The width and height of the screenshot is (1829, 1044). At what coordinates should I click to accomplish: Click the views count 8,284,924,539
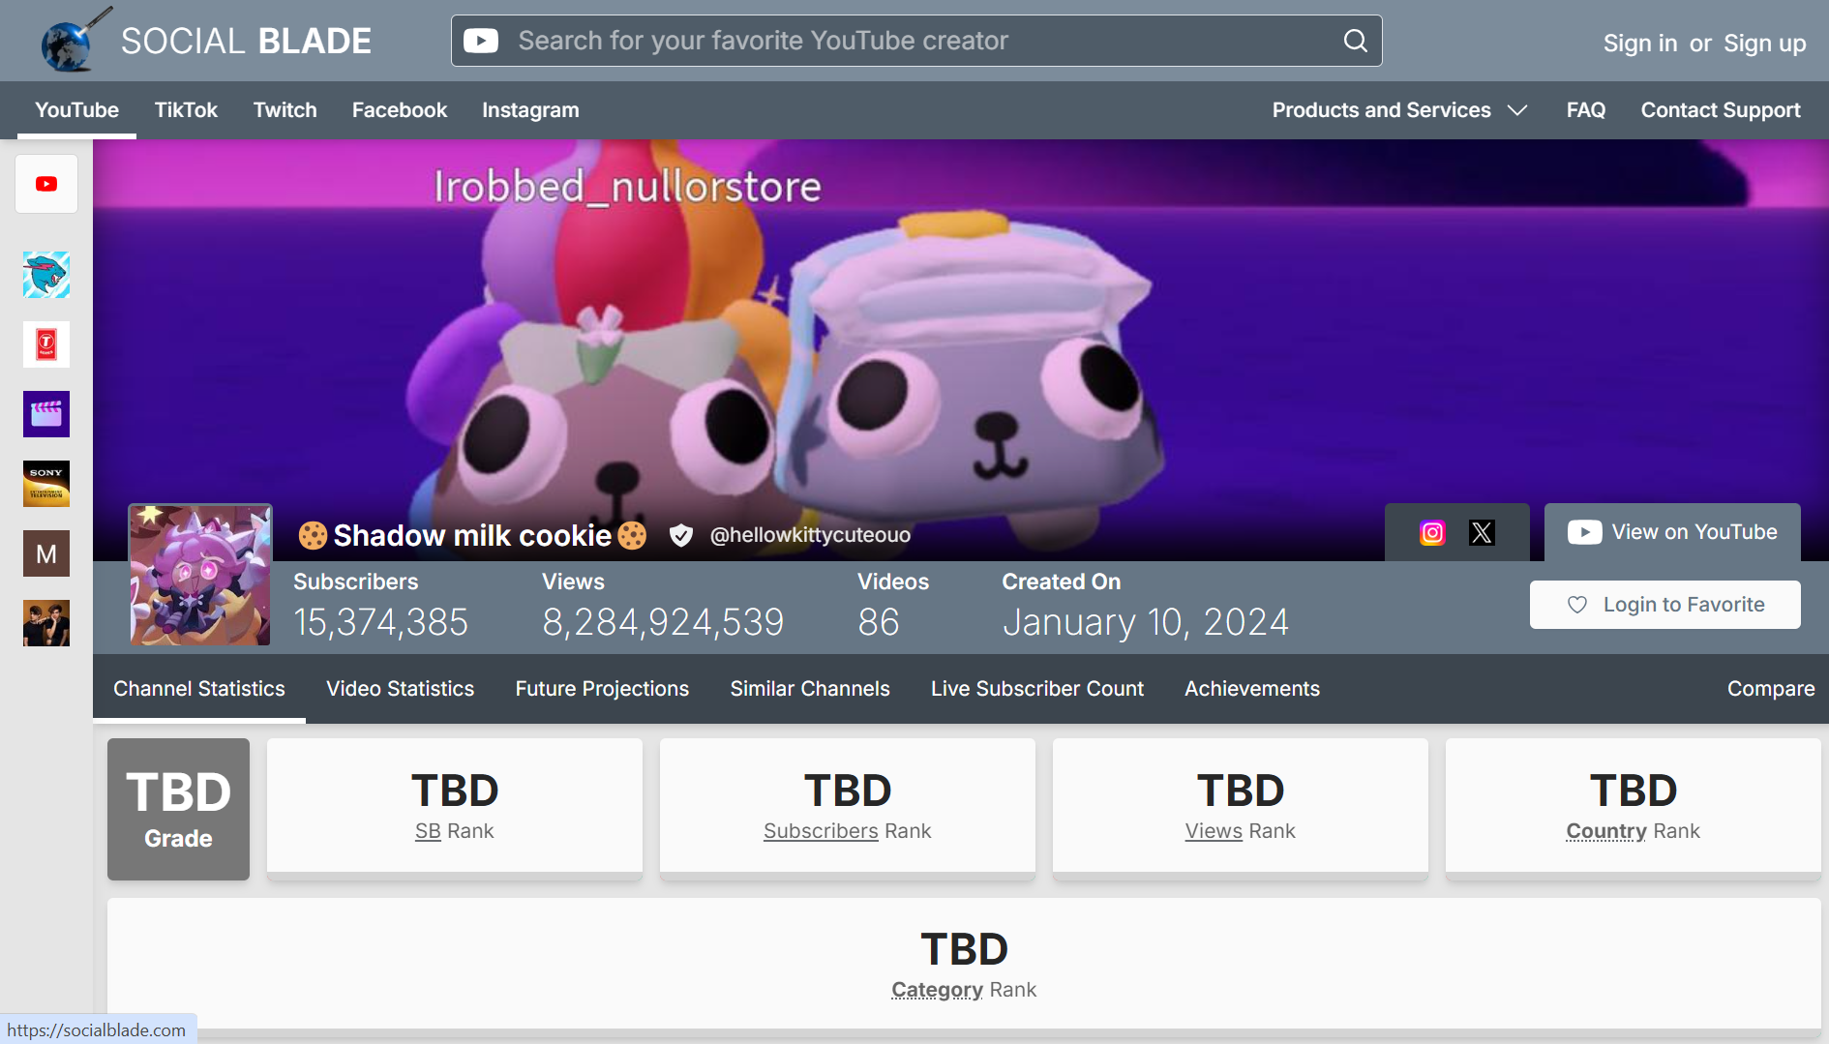click(663, 622)
